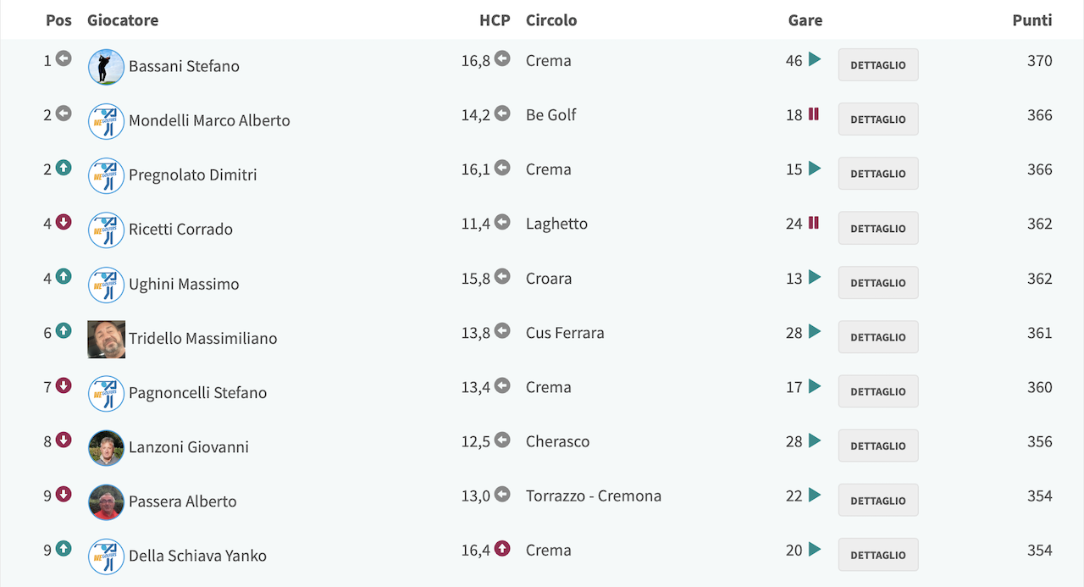Click the gray left arrow next to HCP 16,8

pyautogui.click(x=502, y=59)
